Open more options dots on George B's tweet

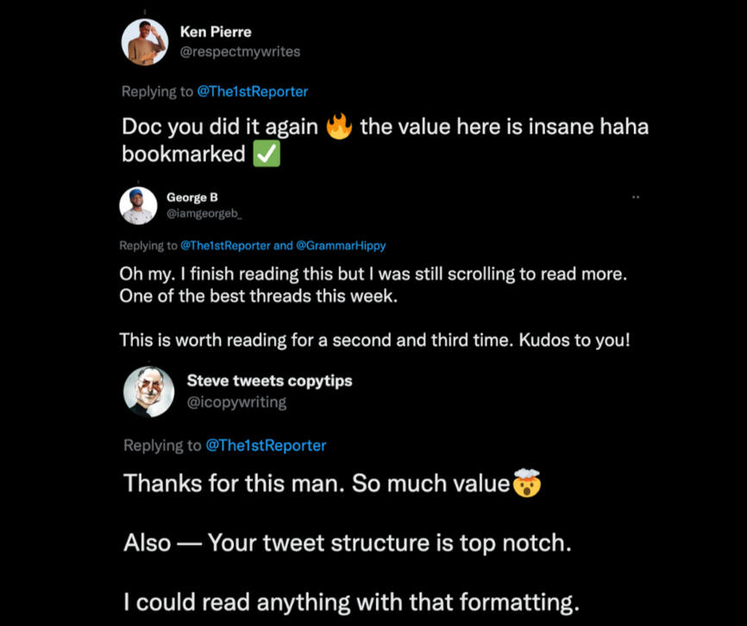pyautogui.click(x=636, y=197)
